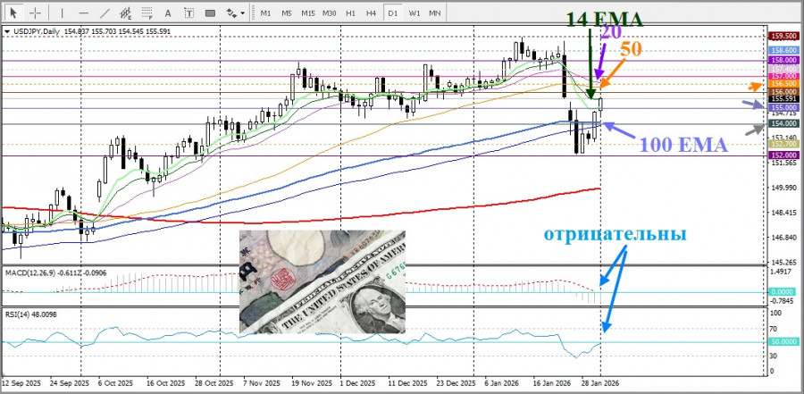Enable the W1 weekly timeframe

coord(415,13)
